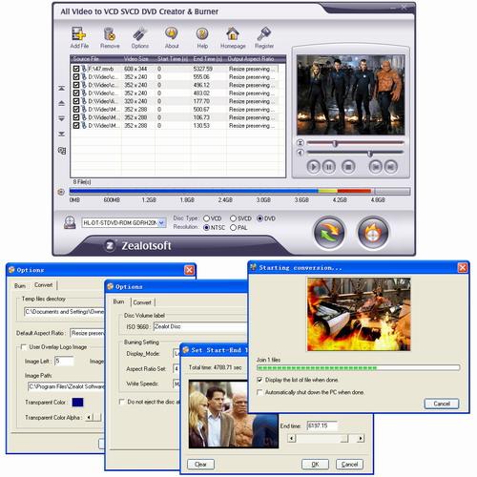
Task: Open the Aspect Ratio Set dropdown
Action: pos(176,369)
